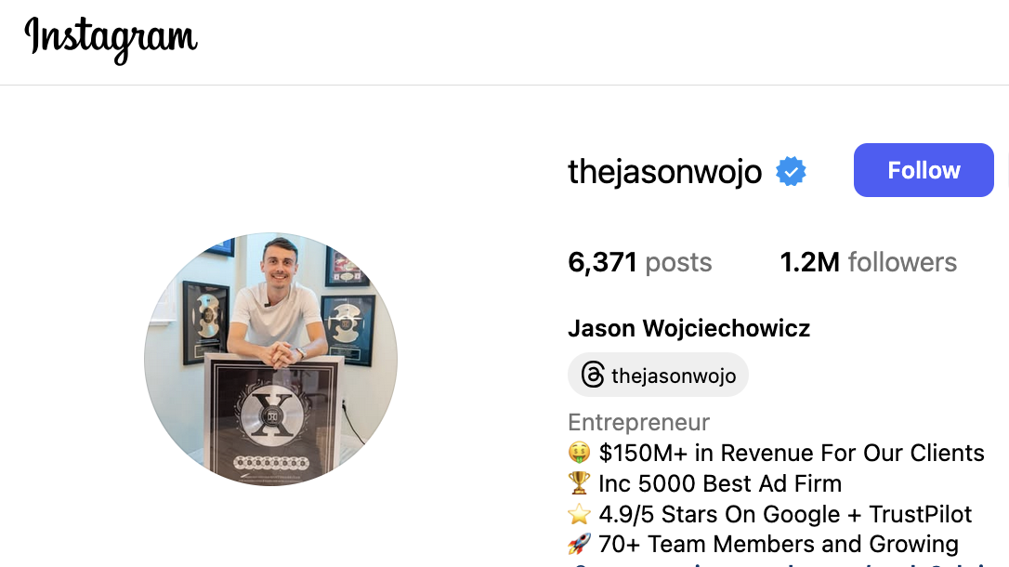Click the star emoji in bio
Image resolution: width=1009 pixels, height=567 pixels.
[x=579, y=514]
